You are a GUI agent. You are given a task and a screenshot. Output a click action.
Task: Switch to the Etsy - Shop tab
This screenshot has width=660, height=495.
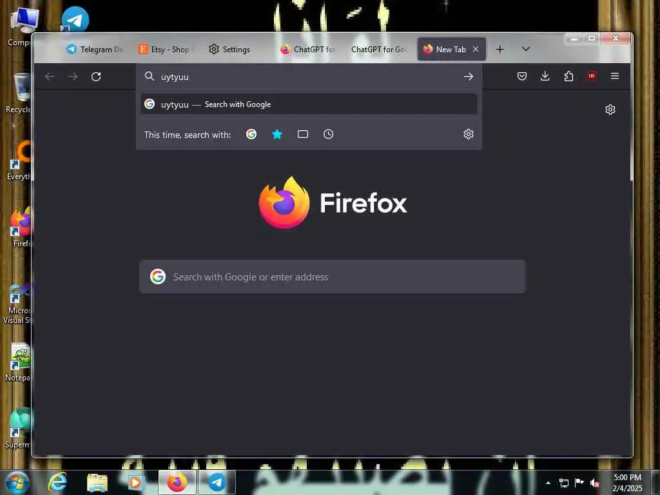pos(166,49)
